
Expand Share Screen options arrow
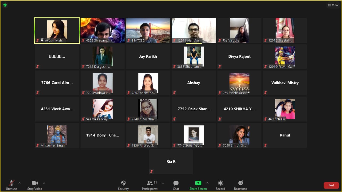[x=208, y=183]
